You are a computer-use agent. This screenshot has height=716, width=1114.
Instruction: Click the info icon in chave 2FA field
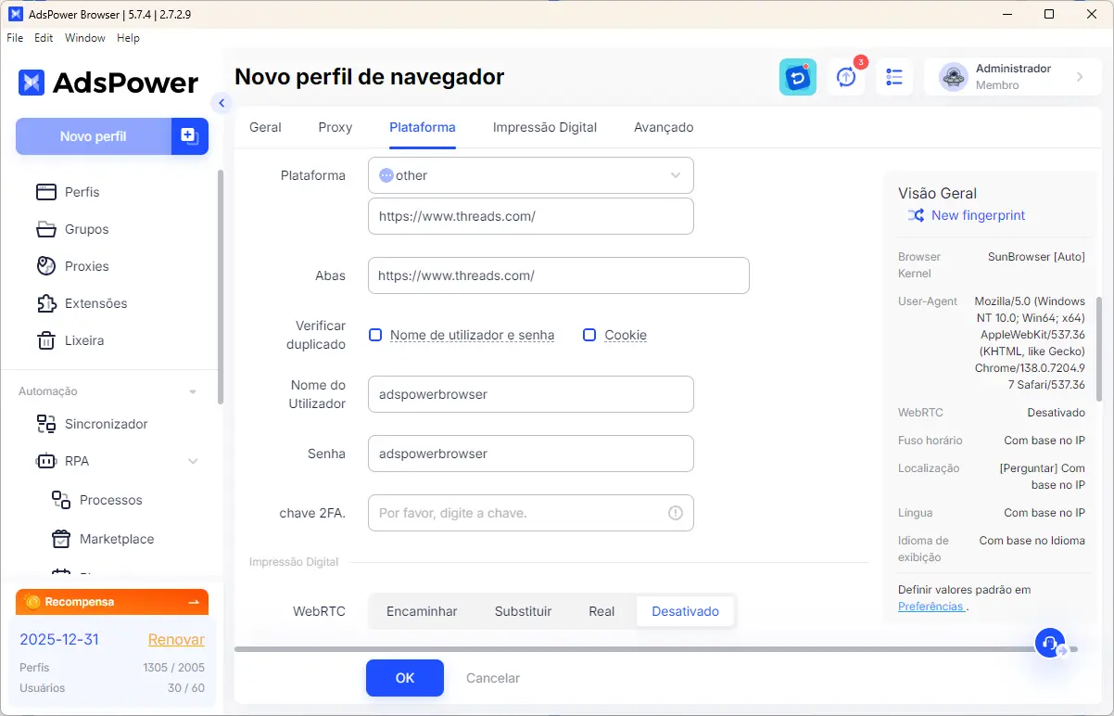[x=676, y=513]
